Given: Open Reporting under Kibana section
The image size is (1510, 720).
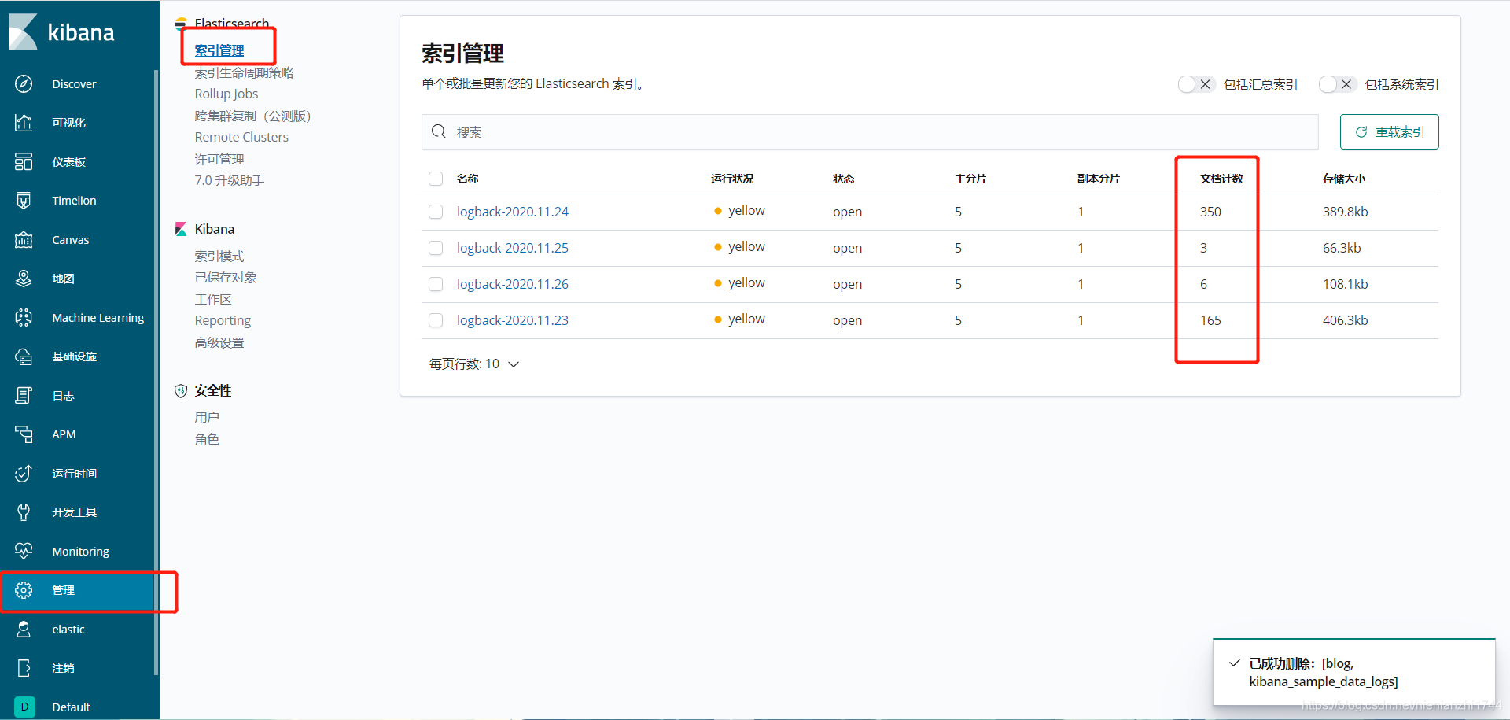Looking at the screenshot, I should pos(223,320).
